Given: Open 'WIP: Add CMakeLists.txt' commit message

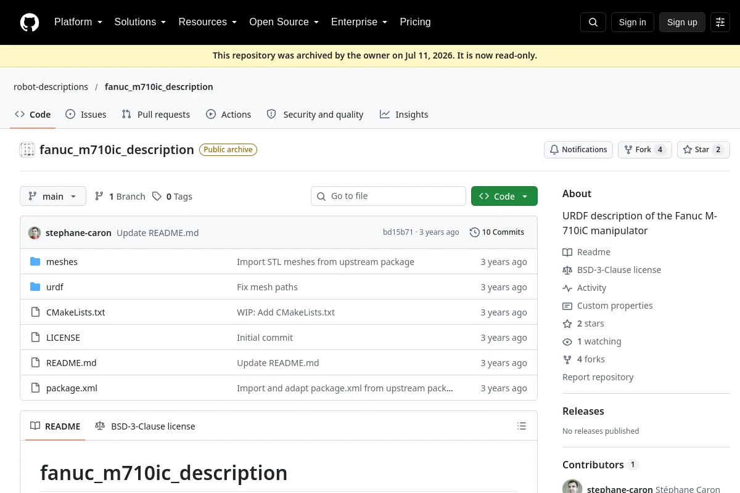Looking at the screenshot, I should (286, 312).
